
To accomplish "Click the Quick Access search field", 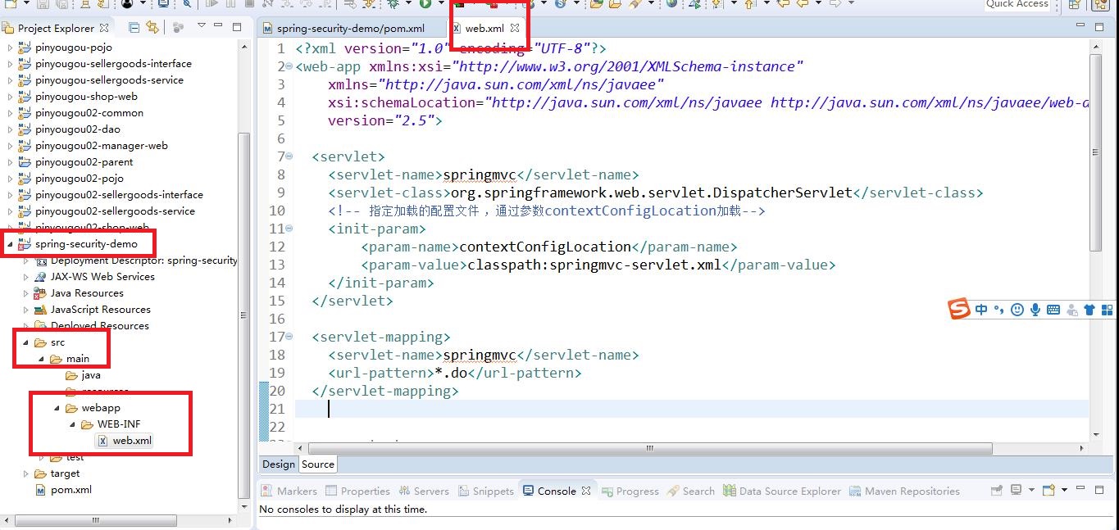I will pyautogui.click(x=1017, y=4).
